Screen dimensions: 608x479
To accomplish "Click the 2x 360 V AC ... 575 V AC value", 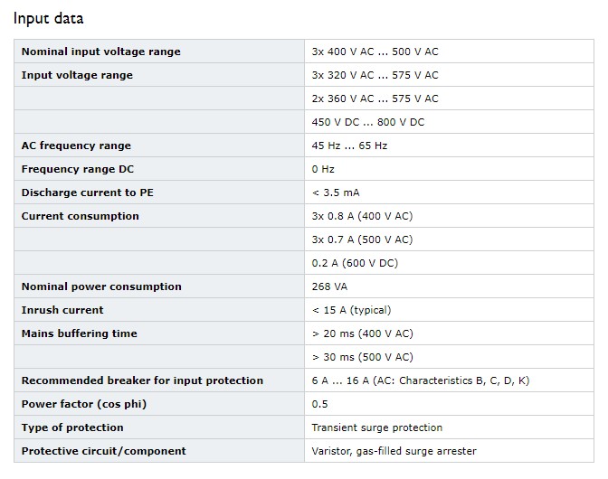I will pos(375,99).
